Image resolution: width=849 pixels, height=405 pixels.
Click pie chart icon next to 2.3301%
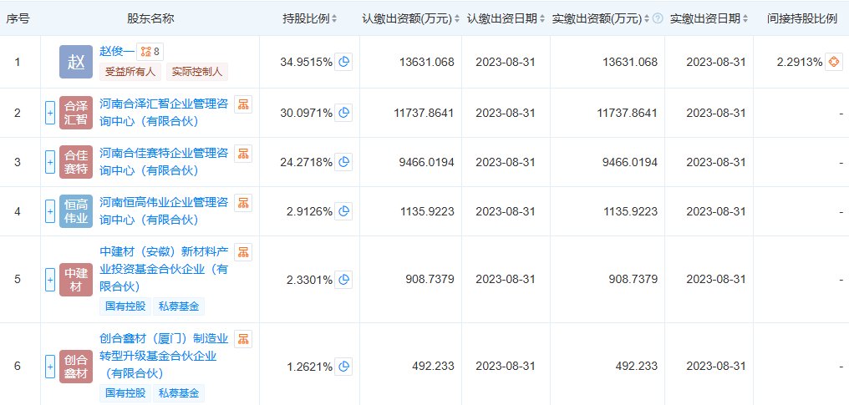coord(343,280)
